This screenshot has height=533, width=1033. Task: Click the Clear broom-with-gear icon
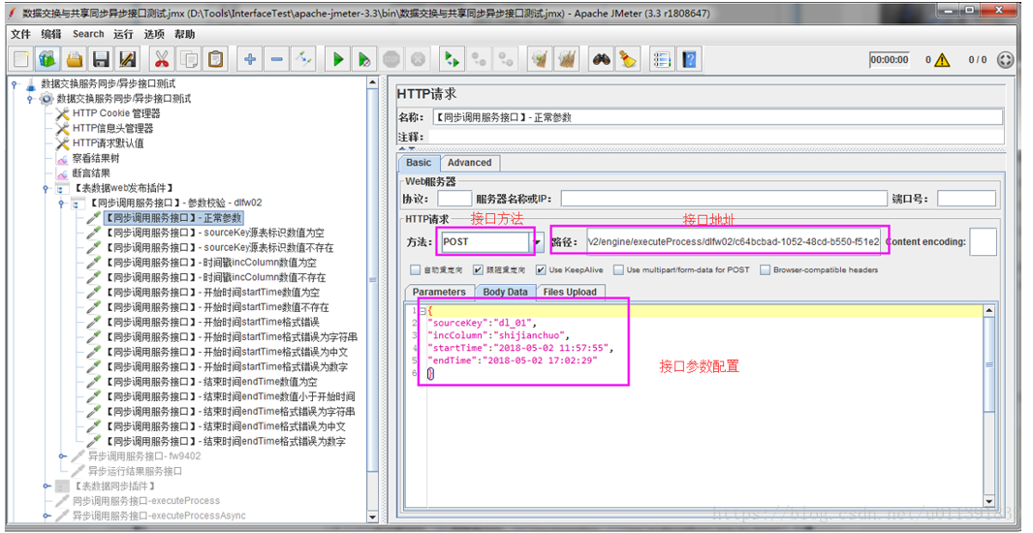coord(540,59)
